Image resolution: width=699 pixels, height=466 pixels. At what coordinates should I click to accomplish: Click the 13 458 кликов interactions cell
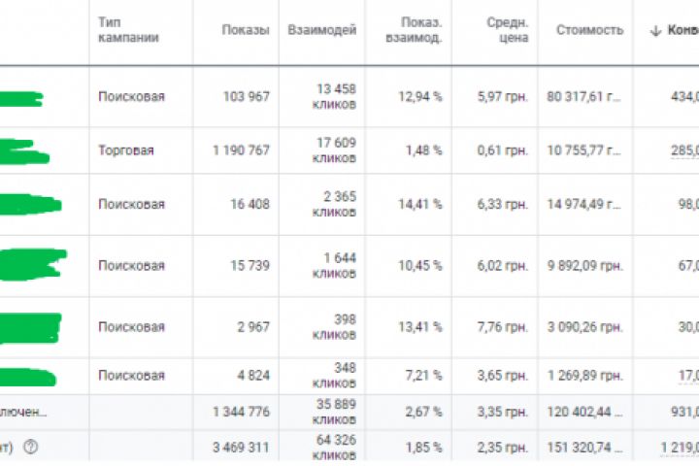coord(334,96)
